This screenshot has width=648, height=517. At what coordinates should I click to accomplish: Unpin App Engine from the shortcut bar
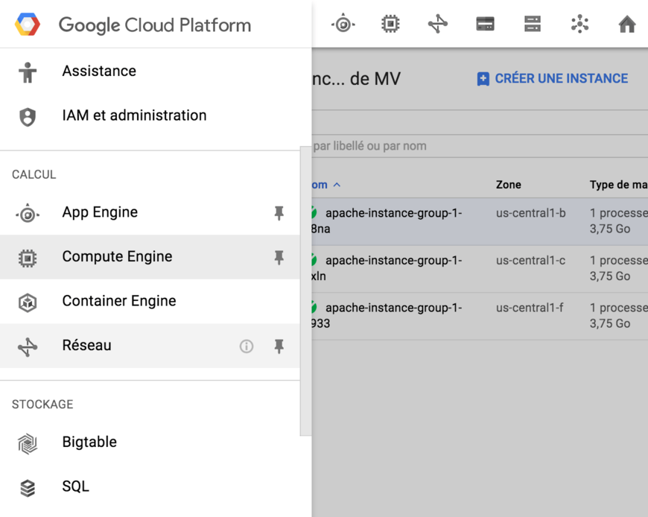pyautogui.click(x=279, y=213)
